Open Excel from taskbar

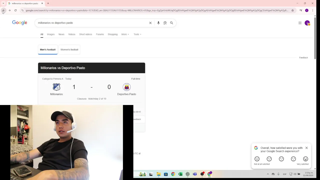(180, 174)
